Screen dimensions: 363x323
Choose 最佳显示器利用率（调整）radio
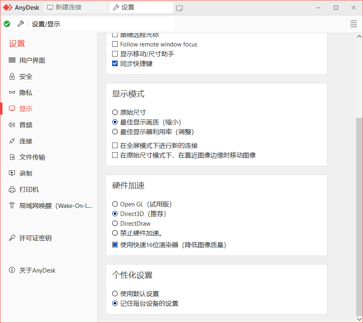[115, 132]
